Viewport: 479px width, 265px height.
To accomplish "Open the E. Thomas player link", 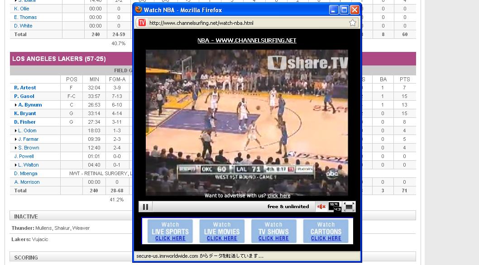I will (x=25, y=17).
